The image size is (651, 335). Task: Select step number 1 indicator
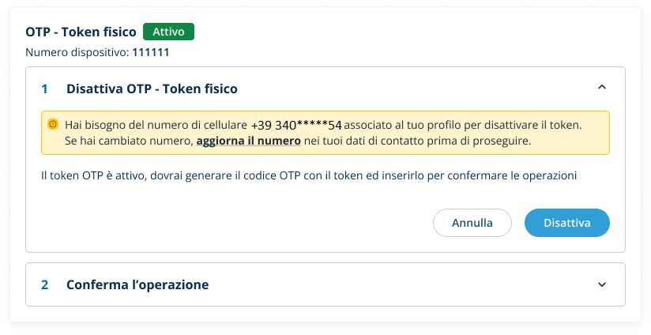click(x=45, y=88)
